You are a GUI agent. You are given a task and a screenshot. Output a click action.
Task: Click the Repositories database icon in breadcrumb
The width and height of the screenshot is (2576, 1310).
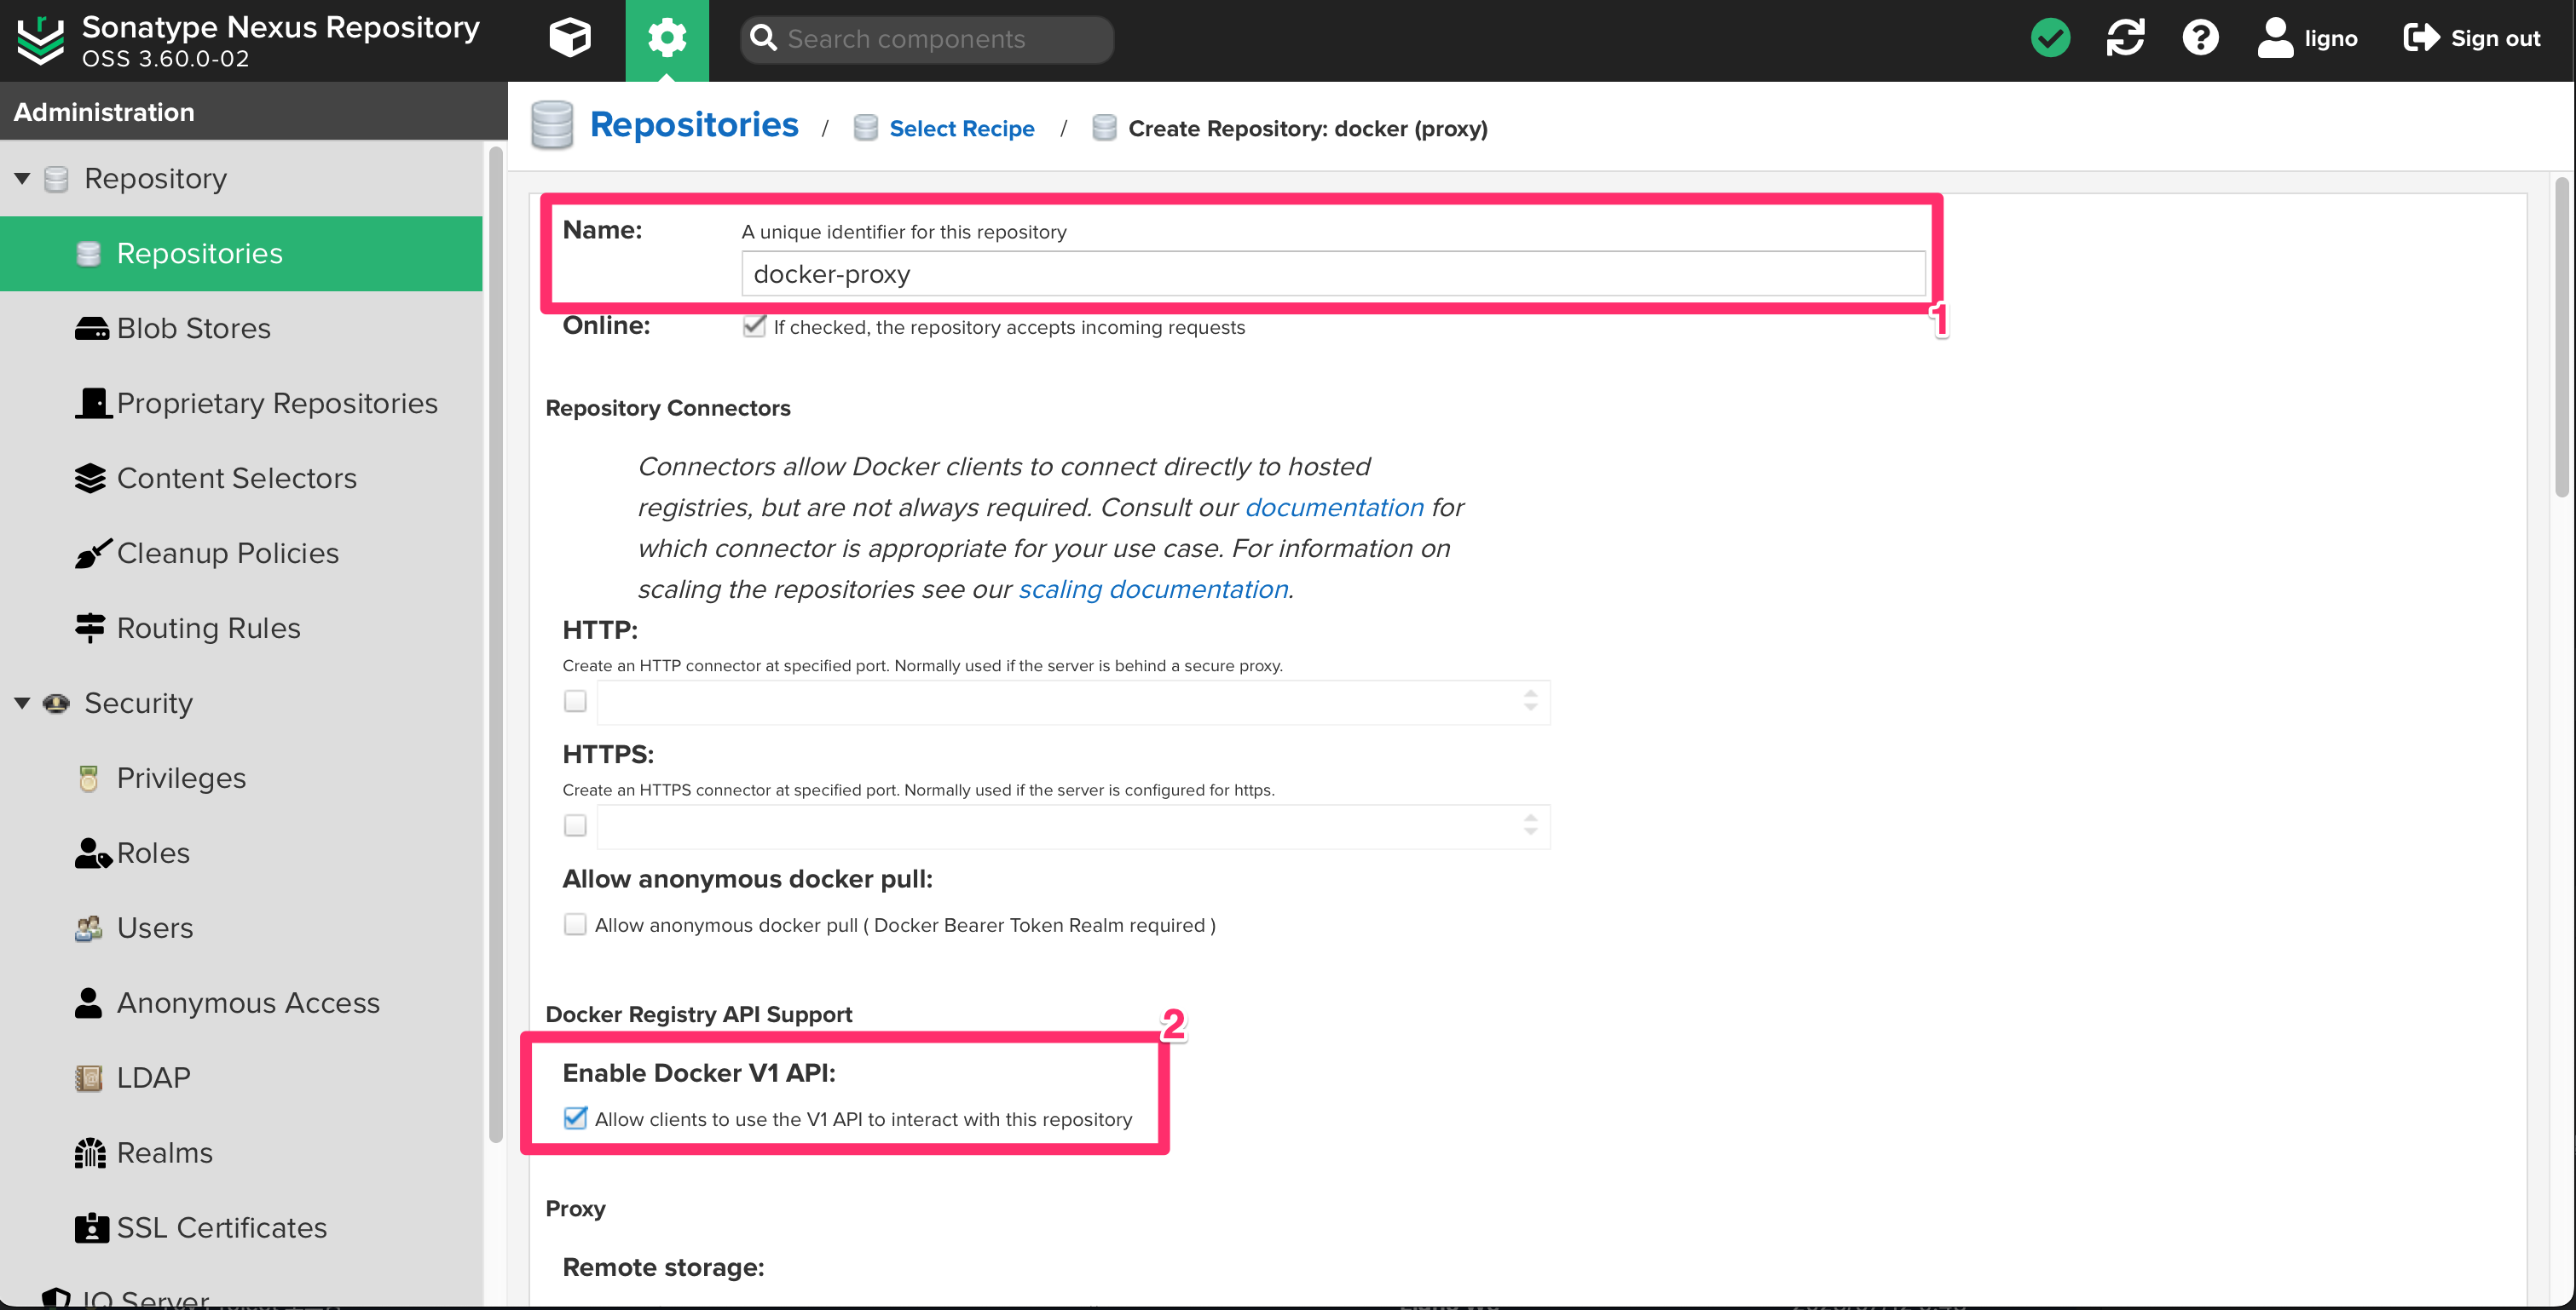(x=552, y=126)
